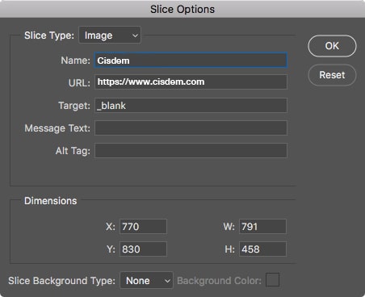This screenshot has height=297, width=365.
Task: Click the Y dimension field showing 830
Action: (x=143, y=249)
